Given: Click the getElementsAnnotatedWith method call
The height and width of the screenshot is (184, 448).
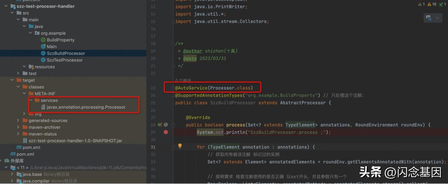Looking at the screenshot, I should pos(379,162).
